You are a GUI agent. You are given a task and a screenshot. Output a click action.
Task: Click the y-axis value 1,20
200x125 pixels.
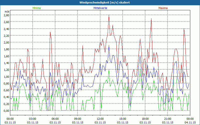point(6,70)
